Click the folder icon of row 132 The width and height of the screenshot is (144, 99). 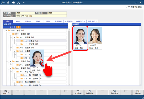22,58
